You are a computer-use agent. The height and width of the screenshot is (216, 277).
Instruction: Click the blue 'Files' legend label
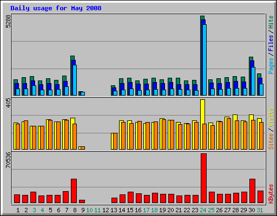271,43
